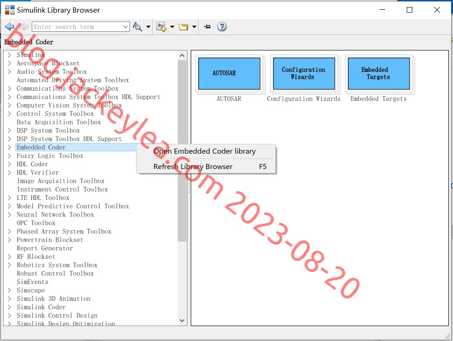Select Report Generator

pyautogui.click(x=45, y=248)
